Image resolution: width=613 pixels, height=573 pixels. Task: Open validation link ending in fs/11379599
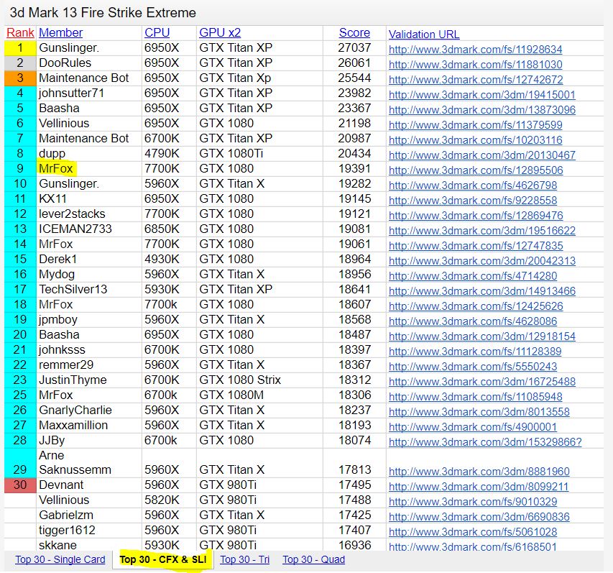click(476, 125)
